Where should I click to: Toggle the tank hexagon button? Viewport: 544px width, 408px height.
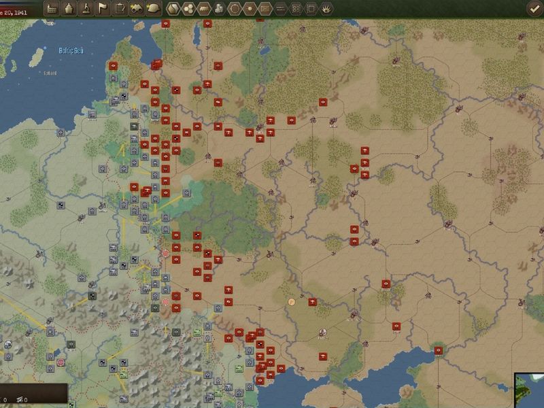point(203,9)
